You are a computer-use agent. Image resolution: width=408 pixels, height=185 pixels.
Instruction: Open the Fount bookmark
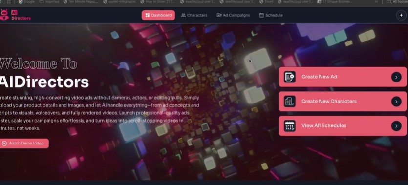click(266, 2)
